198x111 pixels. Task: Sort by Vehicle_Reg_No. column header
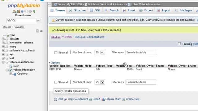60,66
